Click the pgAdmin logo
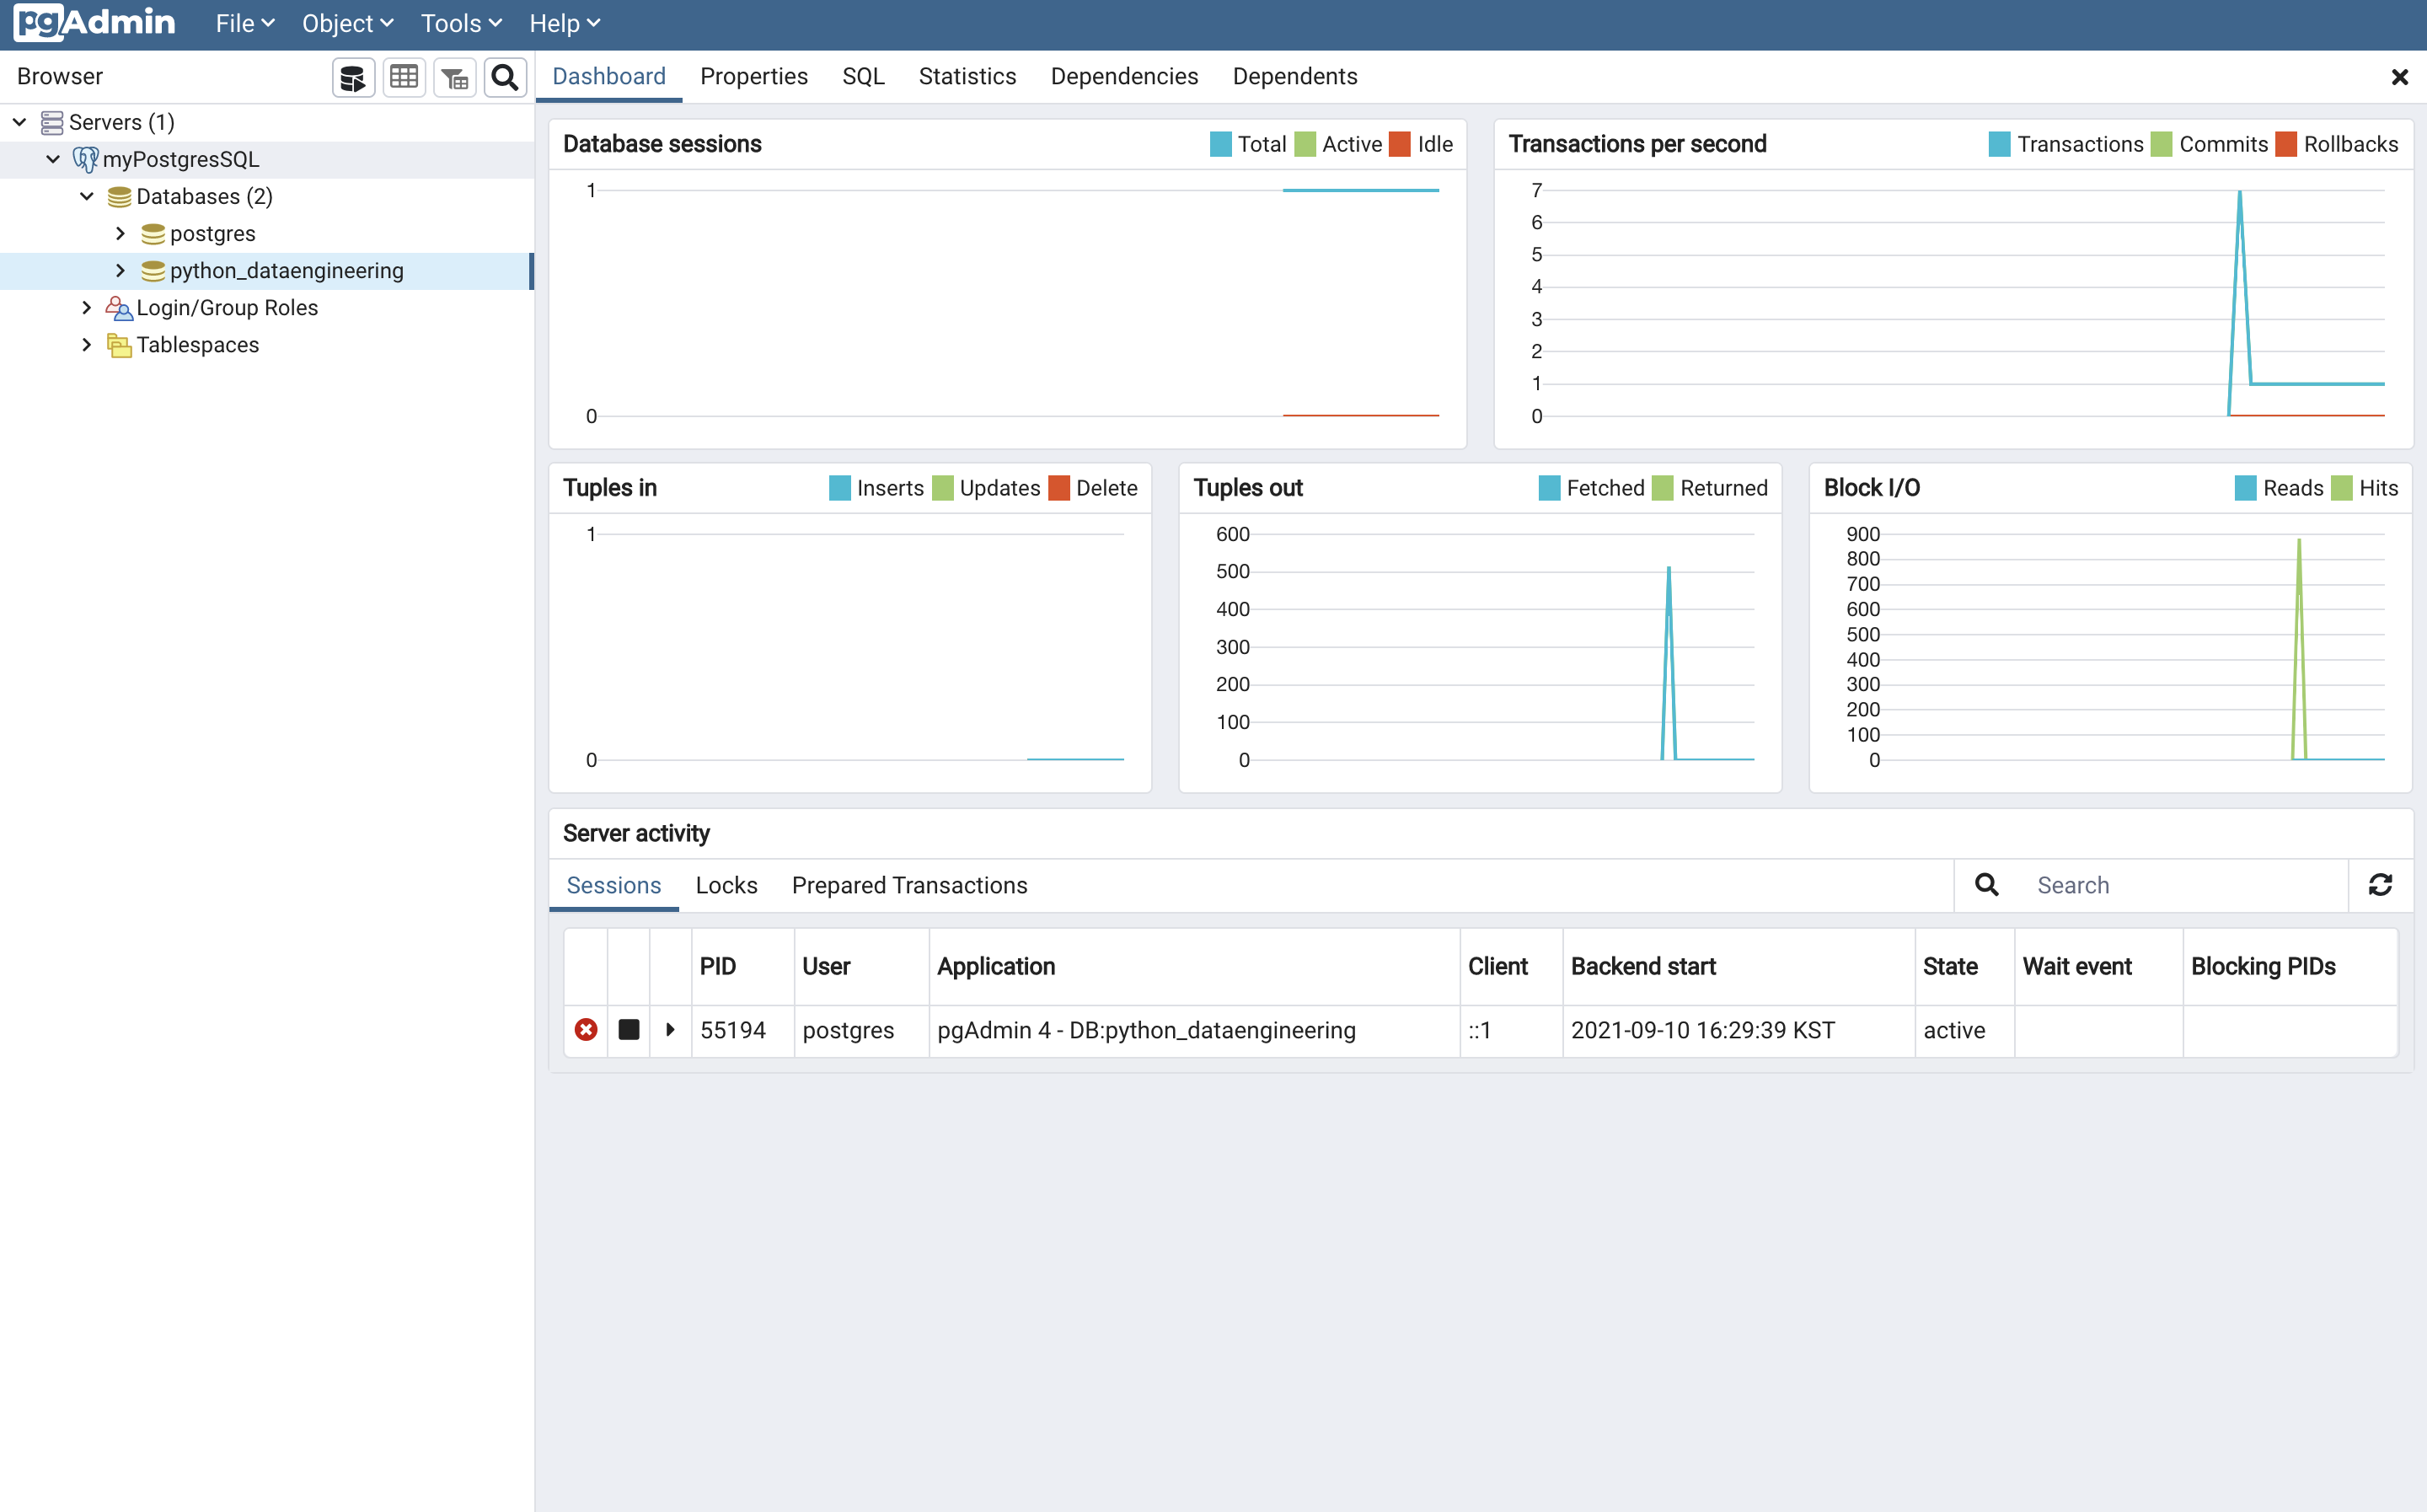Screen dimensions: 2427x1512 pos(95,23)
